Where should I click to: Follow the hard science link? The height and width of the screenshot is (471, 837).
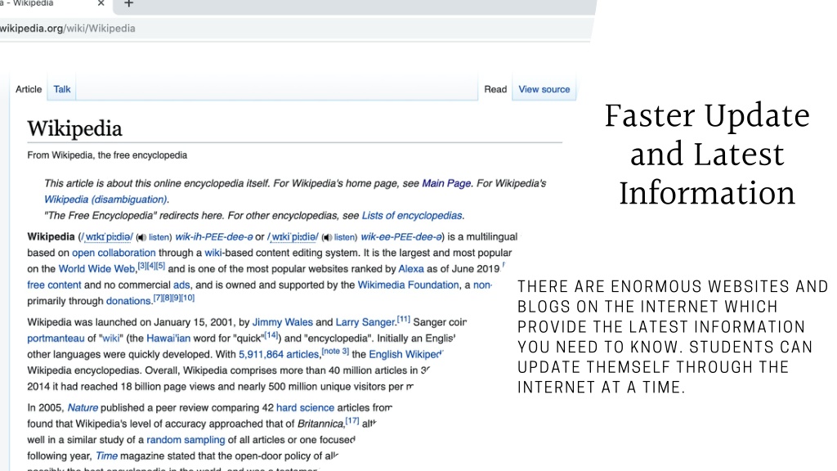(x=305, y=407)
